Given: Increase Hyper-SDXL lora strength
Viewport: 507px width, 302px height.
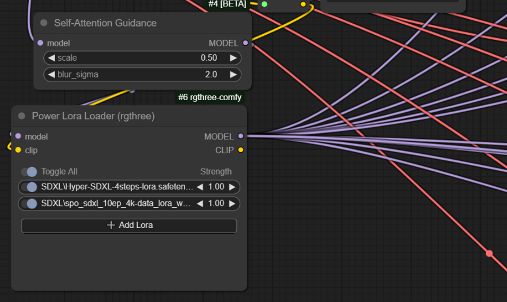Looking at the screenshot, I should [232, 187].
